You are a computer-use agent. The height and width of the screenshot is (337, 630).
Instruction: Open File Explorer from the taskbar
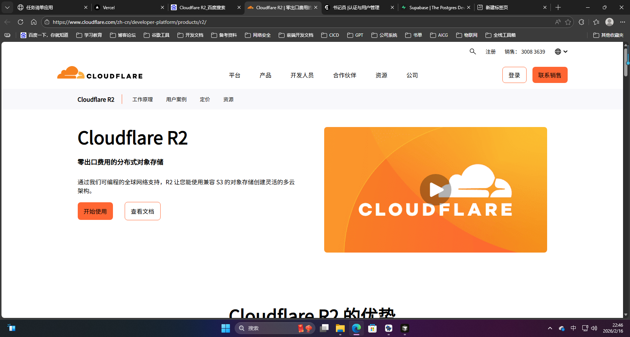pyautogui.click(x=340, y=328)
